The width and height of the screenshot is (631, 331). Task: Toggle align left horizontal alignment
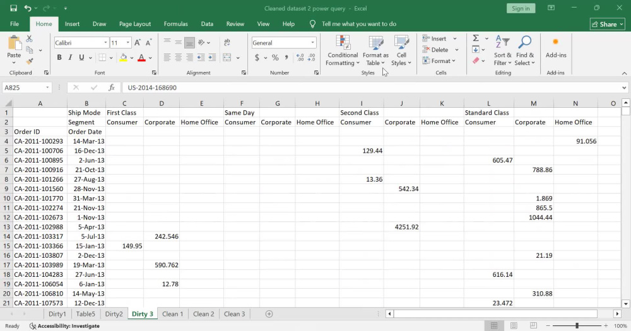click(167, 57)
